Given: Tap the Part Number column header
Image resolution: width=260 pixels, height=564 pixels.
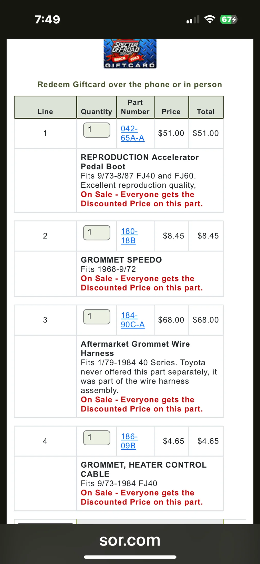Looking at the screenshot, I should click(135, 107).
